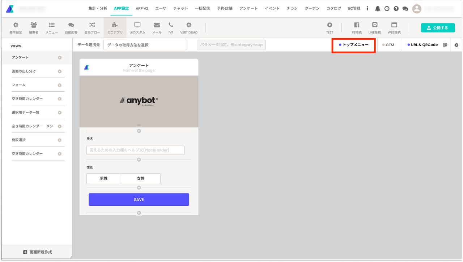Viewport: 463px width, 262px height.
Task: Toggle the トップメニュー option
Action: [x=354, y=45]
